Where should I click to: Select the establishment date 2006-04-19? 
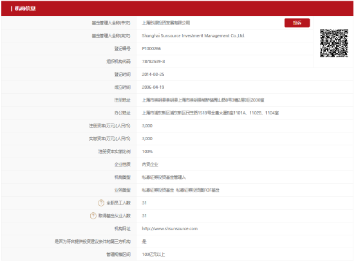(x=153, y=87)
